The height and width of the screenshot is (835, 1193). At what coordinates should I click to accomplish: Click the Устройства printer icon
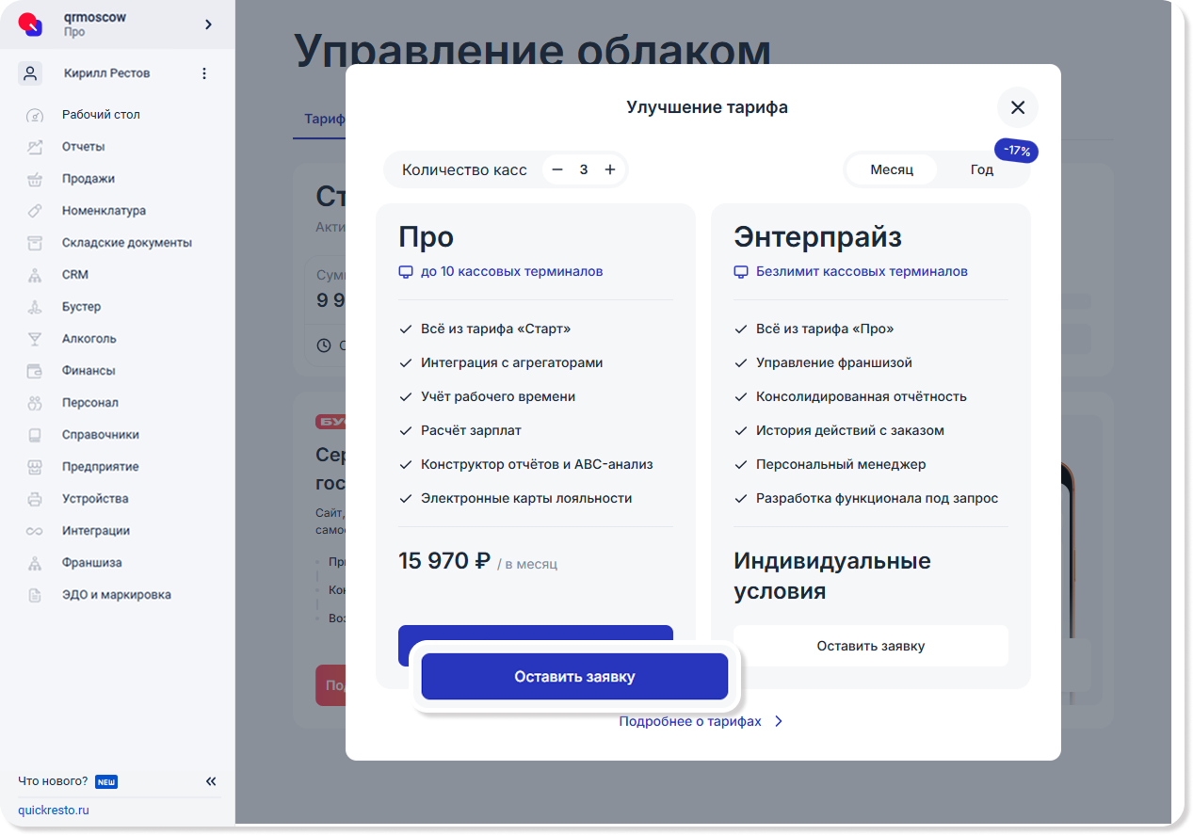coord(35,499)
